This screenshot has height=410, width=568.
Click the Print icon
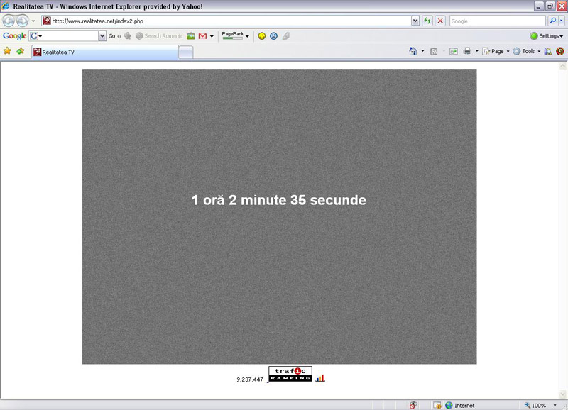point(467,51)
